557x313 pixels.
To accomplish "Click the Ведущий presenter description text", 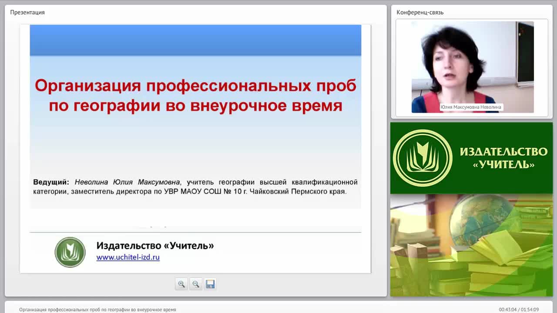I will pyautogui.click(x=195, y=186).
